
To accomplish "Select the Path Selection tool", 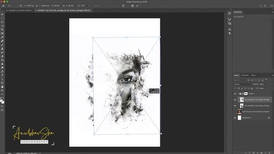I will 2,79.
